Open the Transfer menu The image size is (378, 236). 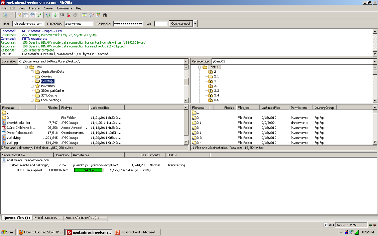35,8
